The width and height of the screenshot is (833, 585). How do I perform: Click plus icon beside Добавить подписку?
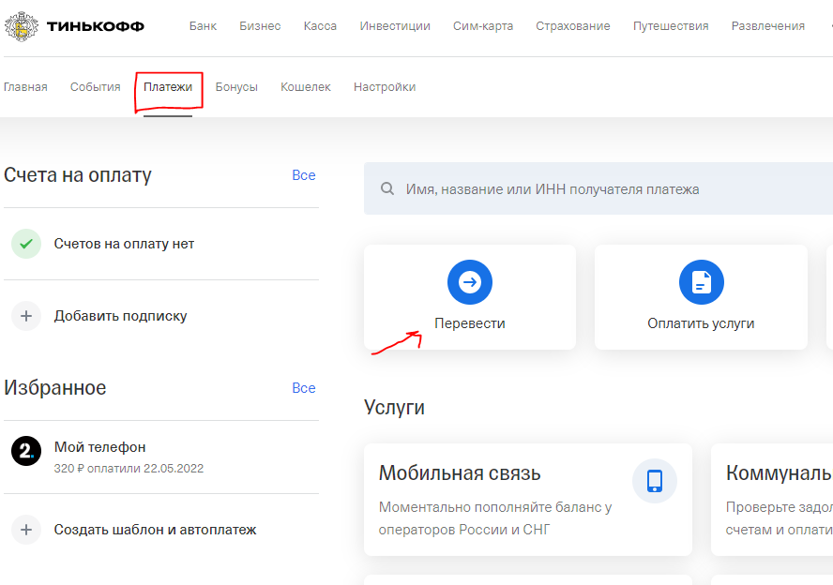pos(26,316)
